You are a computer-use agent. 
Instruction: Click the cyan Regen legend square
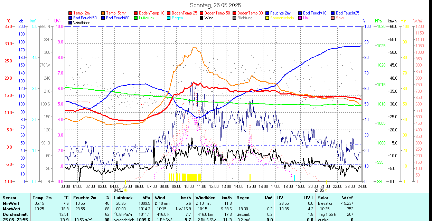coord(169,18)
